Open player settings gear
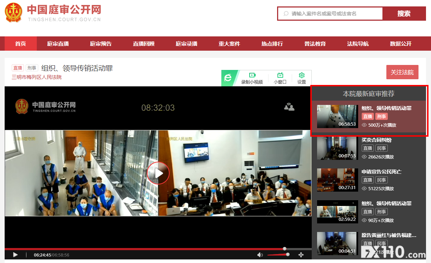This screenshot has height=263, width=431. pyautogui.click(x=301, y=78)
